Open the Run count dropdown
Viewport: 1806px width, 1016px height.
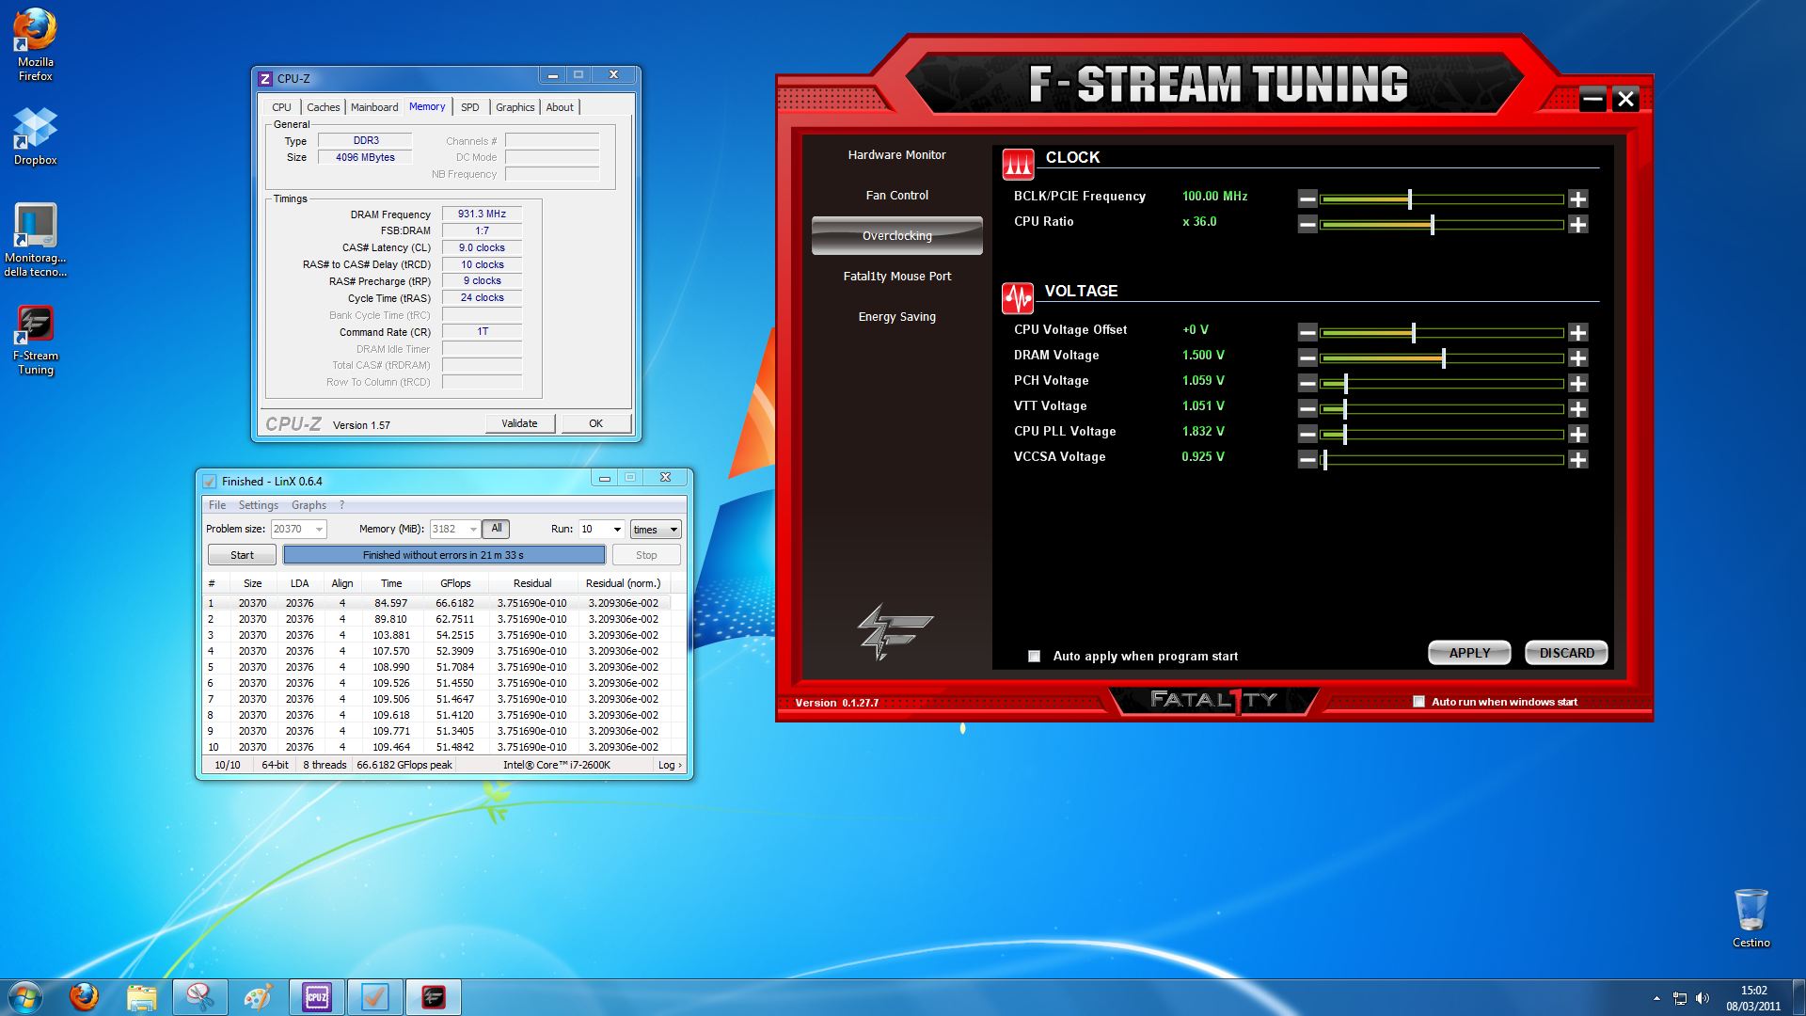pyautogui.click(x=617, y=530)
